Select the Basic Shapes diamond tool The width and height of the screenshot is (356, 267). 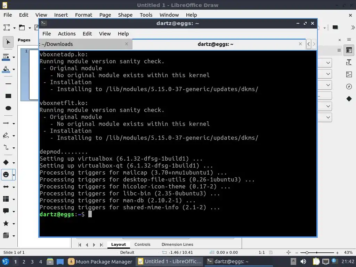(x=6, y=162)
